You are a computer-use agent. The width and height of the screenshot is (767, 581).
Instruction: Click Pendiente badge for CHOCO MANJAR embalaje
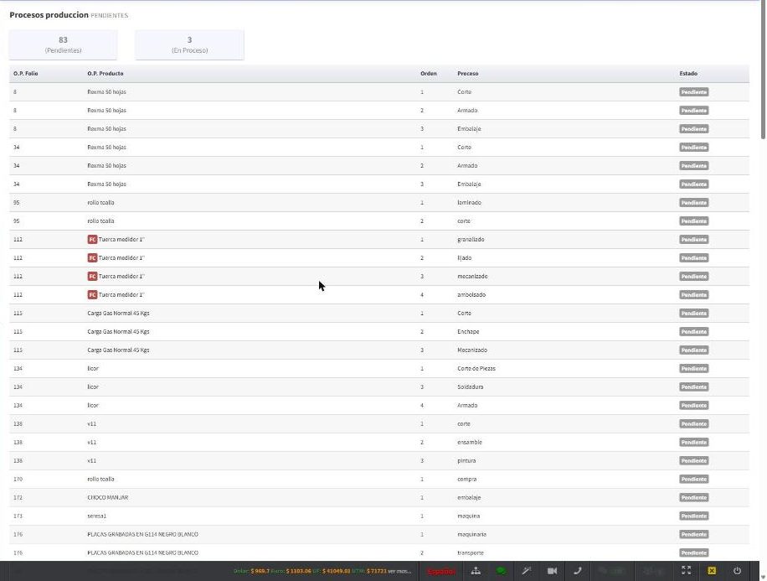tap(693, 498)
